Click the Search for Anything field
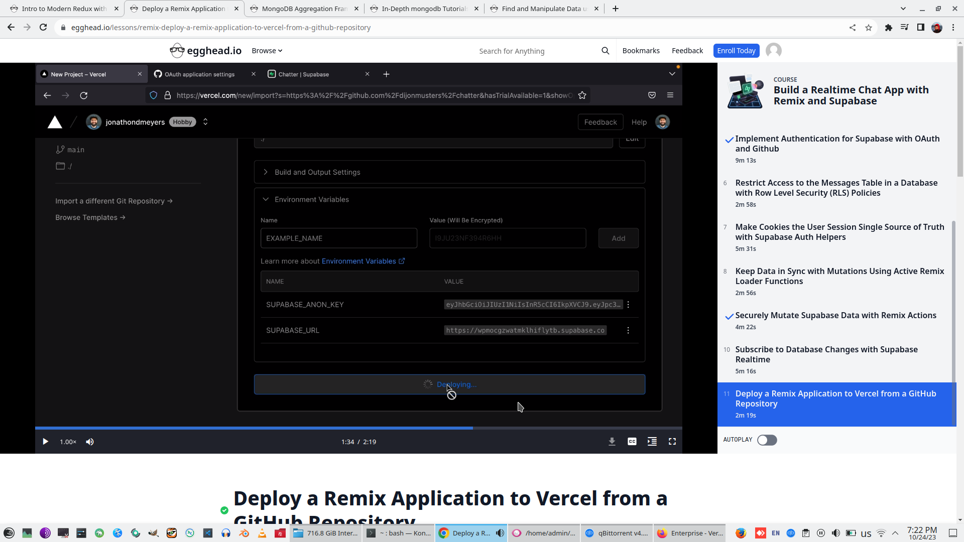The image size is (964, 542). 532,51
